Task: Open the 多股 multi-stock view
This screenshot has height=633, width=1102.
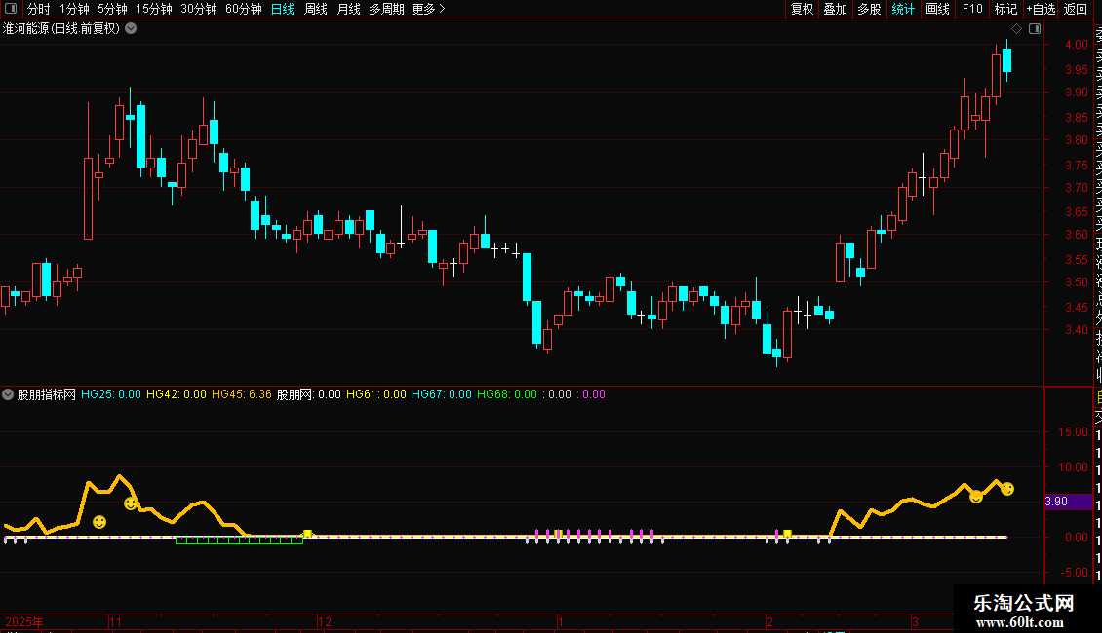Action: point(869,9)
